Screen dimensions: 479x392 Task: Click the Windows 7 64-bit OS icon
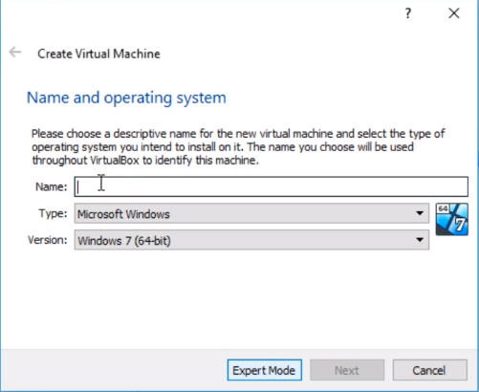pos(452,219)
